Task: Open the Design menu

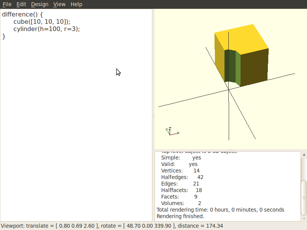Action: coord(40,4)
